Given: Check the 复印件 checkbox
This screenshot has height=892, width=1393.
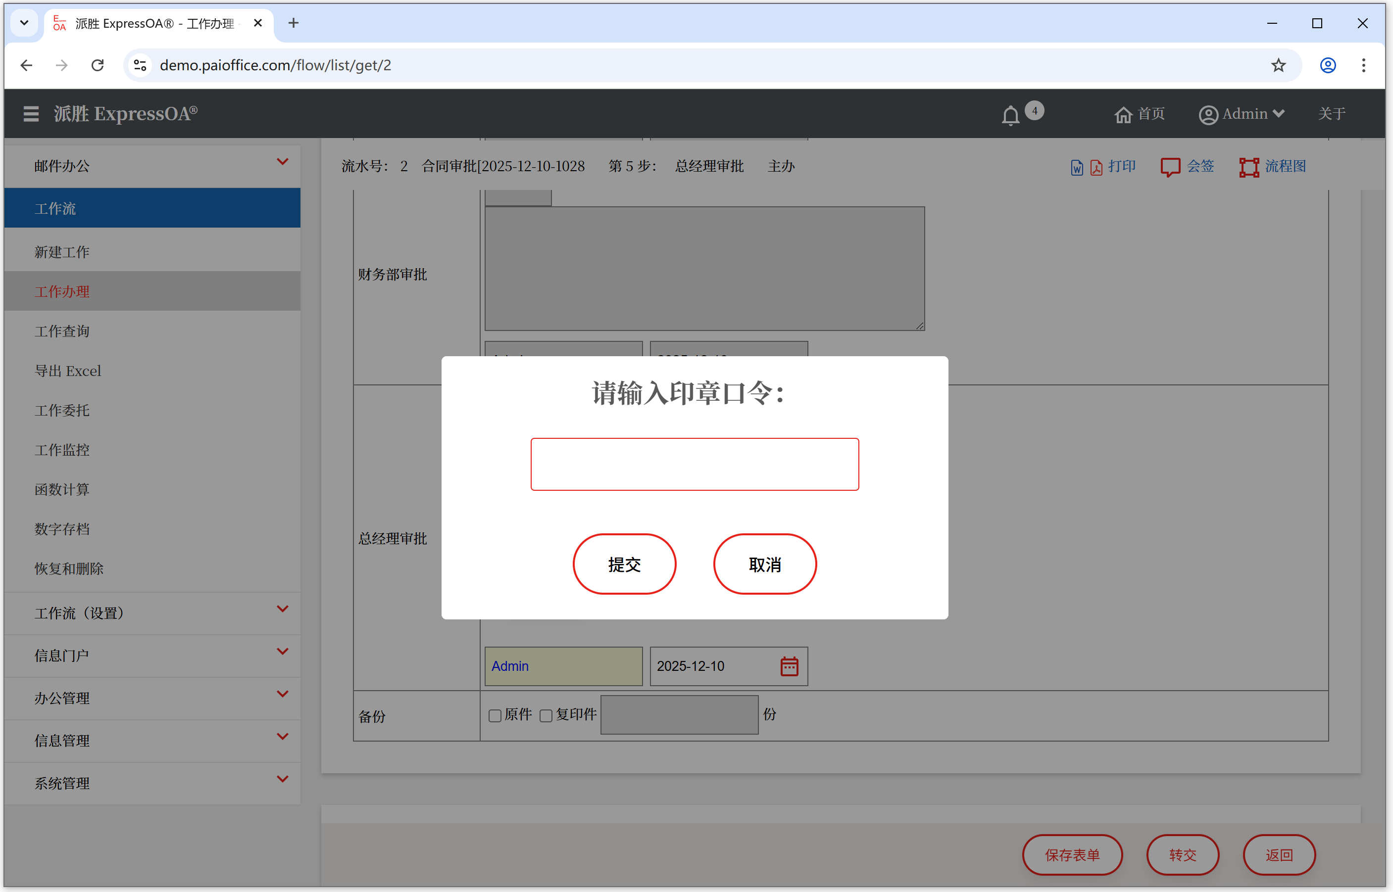Looking at the screenshot, I should click(545, 716).
